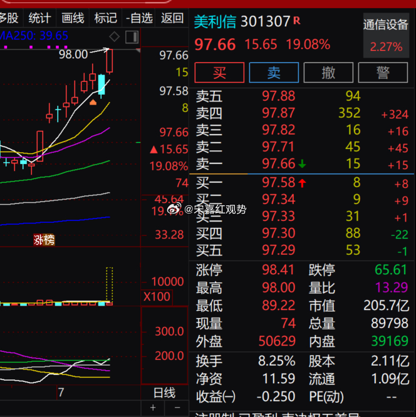The width and height of the screenshot is (416, 417).
Task: Click the 美利信 stock name
Action: [x=215, y=22]
